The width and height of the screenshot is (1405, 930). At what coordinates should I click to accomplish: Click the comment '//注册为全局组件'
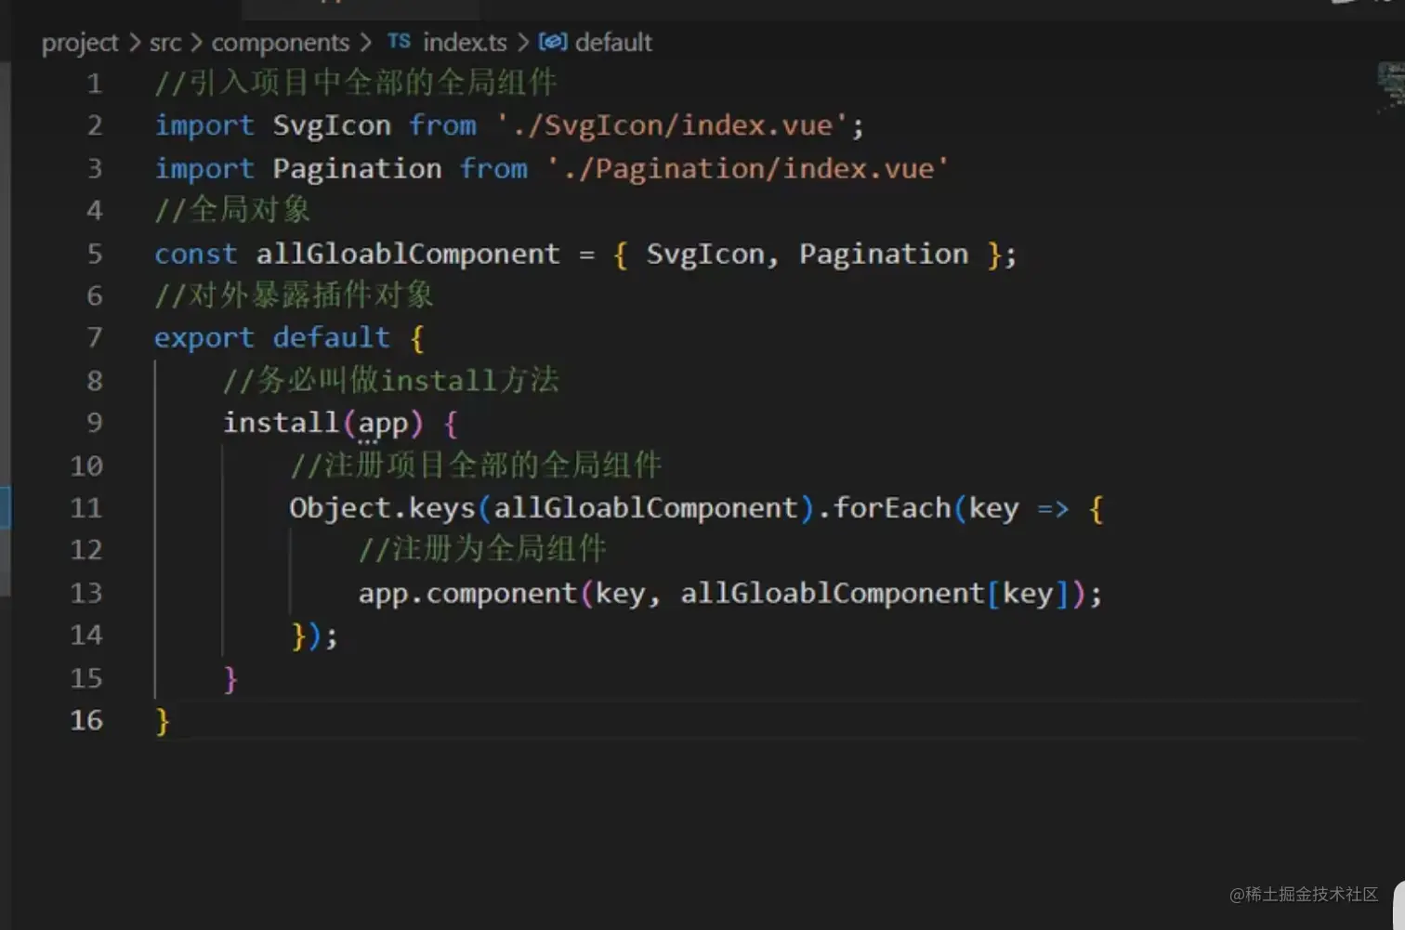tap(482, 549)
